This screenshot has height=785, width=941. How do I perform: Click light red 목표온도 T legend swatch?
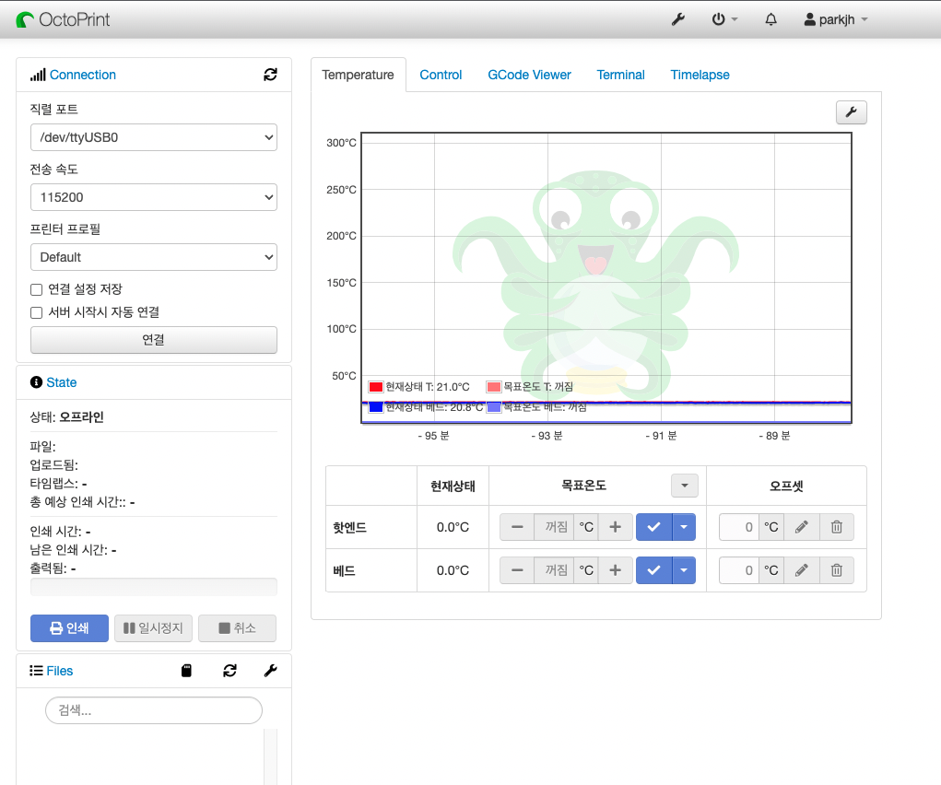493,387
